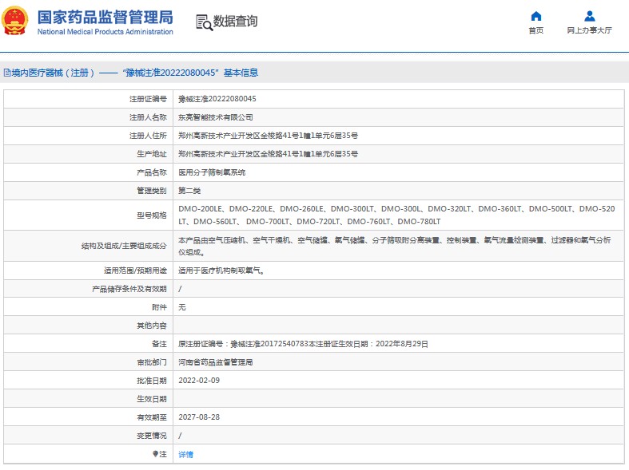Click the bulb icon beside 注 label
The image size is (629, 470).
(155, 454)
